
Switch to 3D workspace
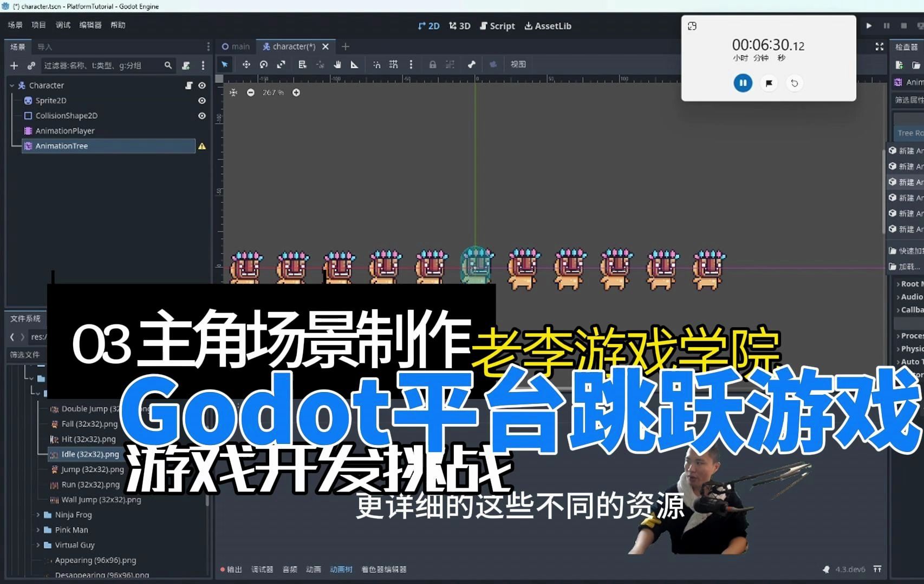(459, 26)
